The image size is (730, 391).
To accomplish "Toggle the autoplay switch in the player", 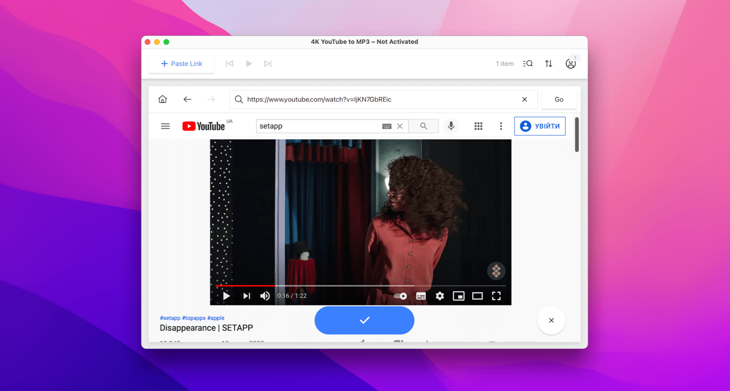I will pos(401,296).
